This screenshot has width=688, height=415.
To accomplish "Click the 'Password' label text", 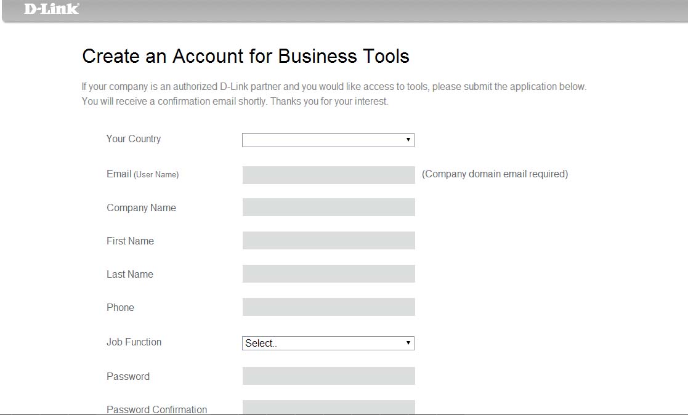I will [127, 377].
